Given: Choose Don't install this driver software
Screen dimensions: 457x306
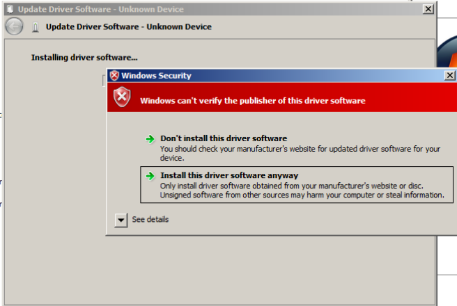Looking at the screenshot, I should pos(224,138).
